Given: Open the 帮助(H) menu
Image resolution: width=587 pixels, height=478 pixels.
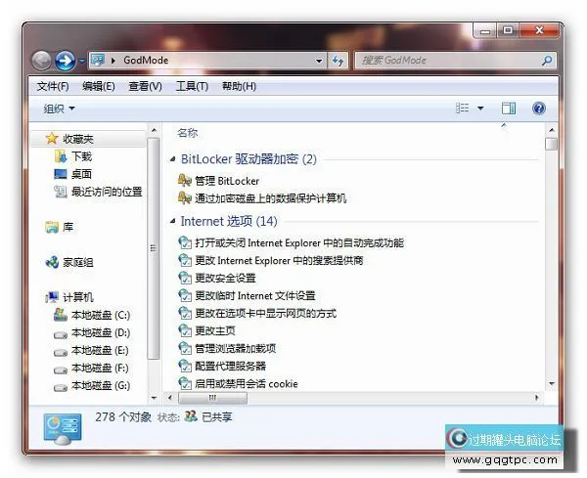Looking at the screenshot, I should (239, 86).
